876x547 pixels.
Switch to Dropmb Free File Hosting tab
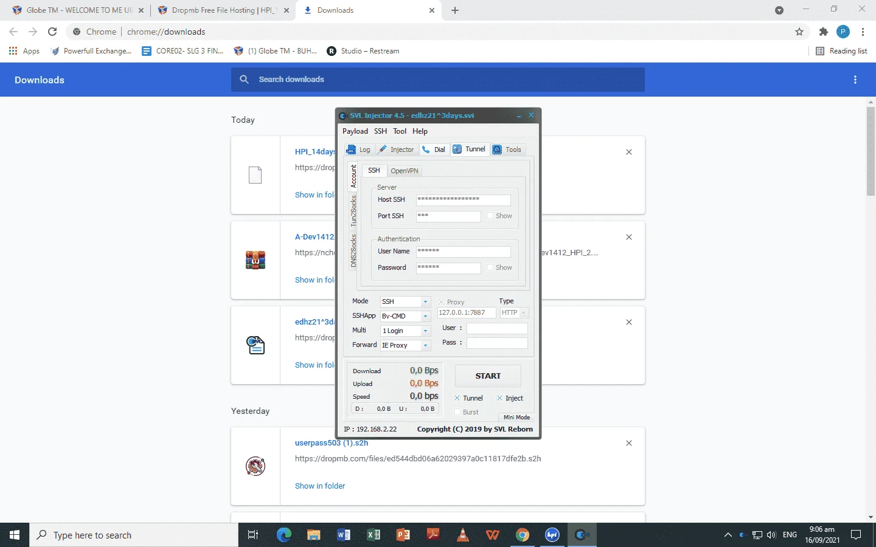pos(223,10)
